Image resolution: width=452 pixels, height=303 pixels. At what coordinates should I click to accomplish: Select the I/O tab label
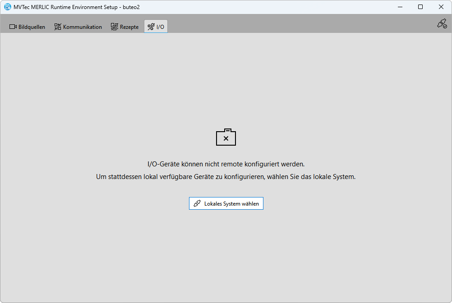click(160, 27)
